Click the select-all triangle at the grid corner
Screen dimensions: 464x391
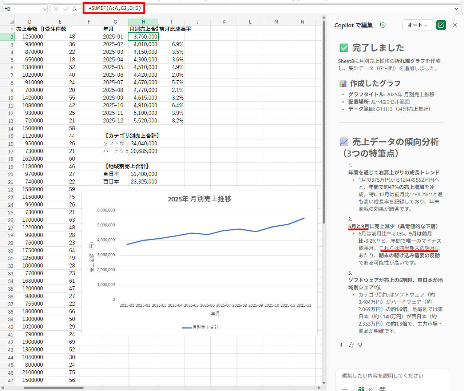pyautogui.click(x=12, y=21)
